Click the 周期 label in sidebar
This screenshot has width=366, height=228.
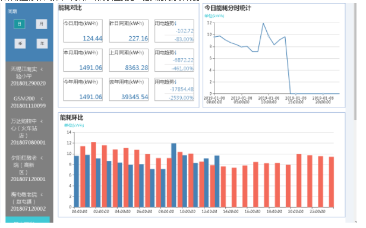pos(12,11)
